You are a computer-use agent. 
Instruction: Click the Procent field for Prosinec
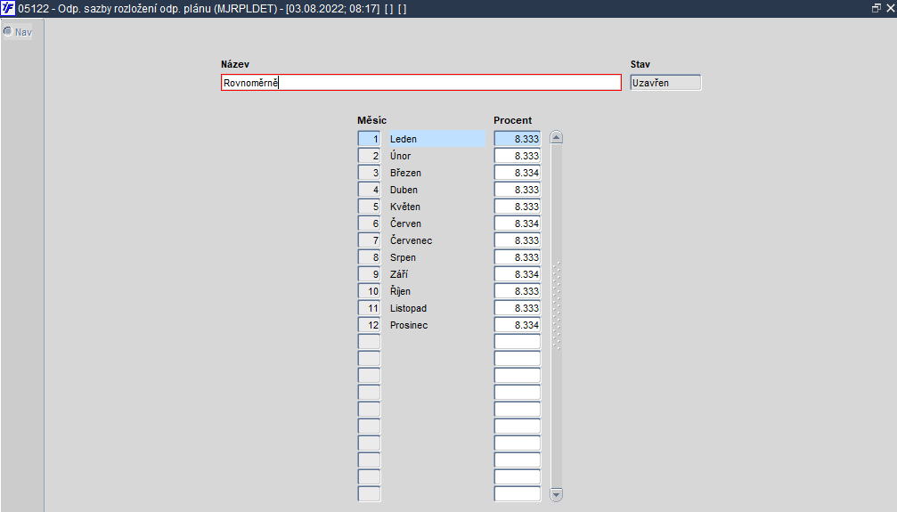518,325
